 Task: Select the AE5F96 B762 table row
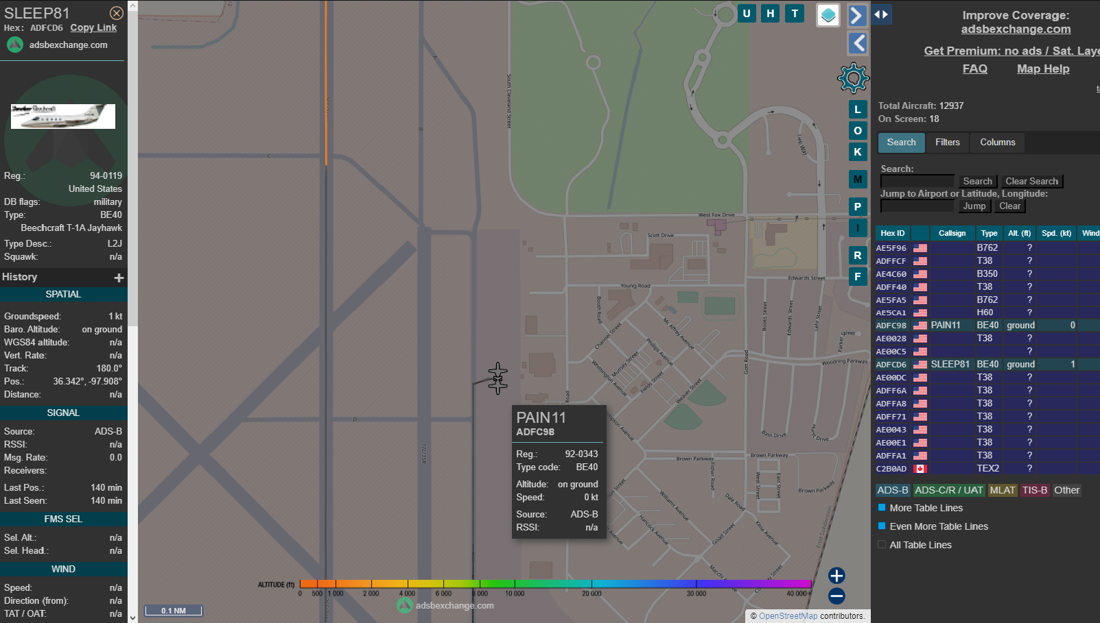point(987,248)
